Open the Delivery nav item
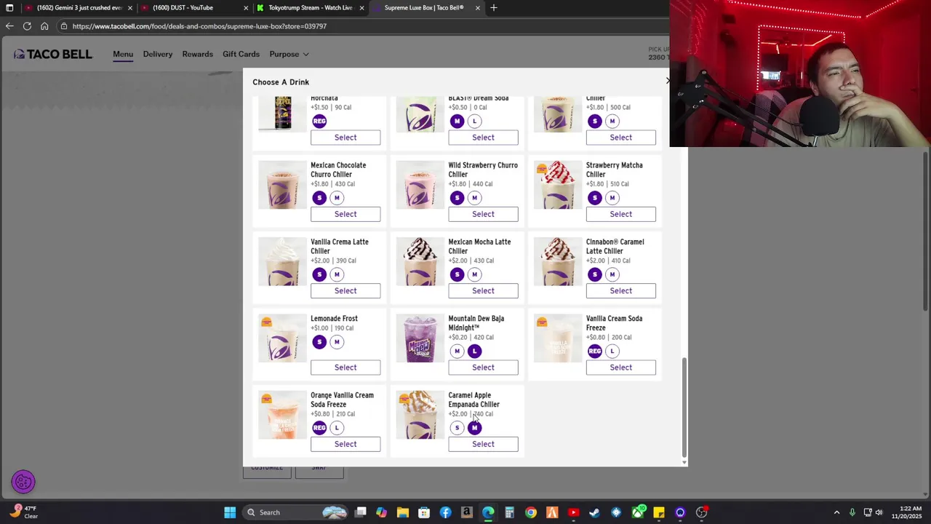Image resolution: width=931 pixels, height=524 pixels. click(158, 54)
